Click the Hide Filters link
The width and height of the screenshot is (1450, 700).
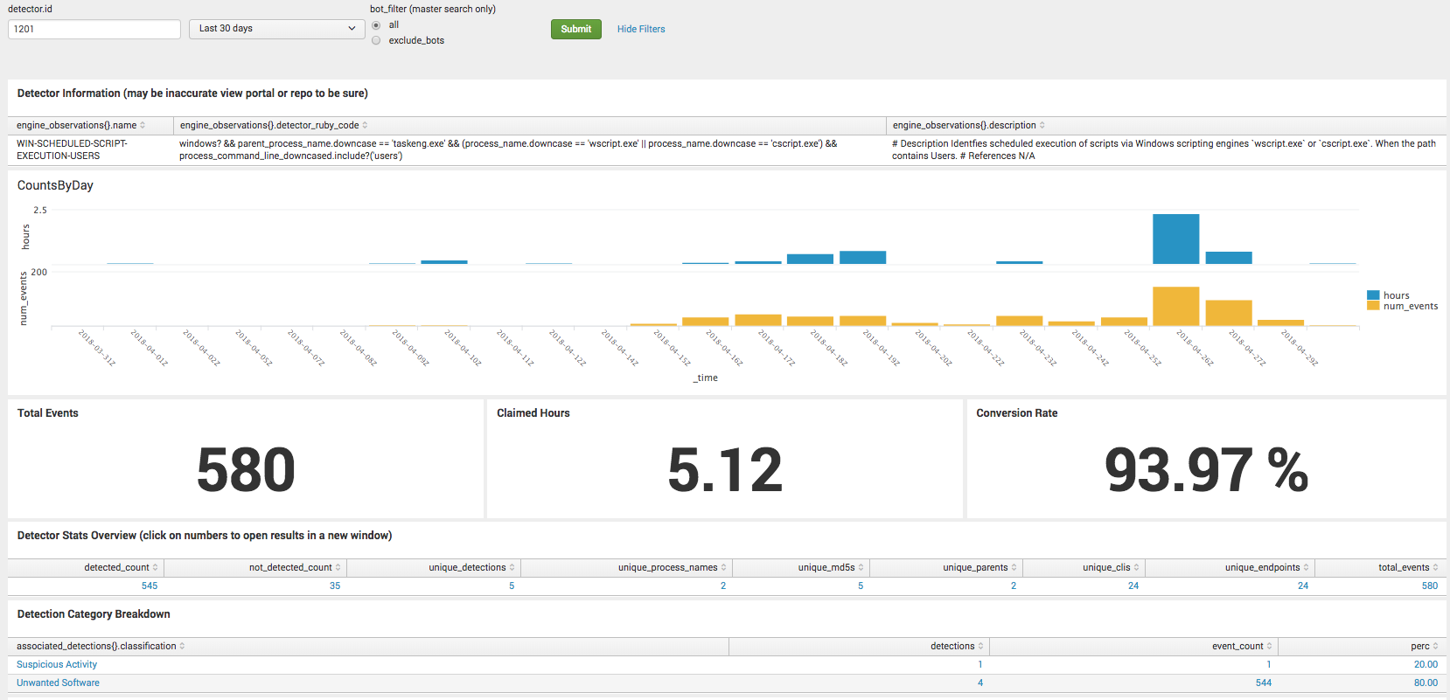[x=641, y=29]
